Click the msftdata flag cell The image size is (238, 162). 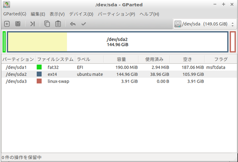click(216, 67)
